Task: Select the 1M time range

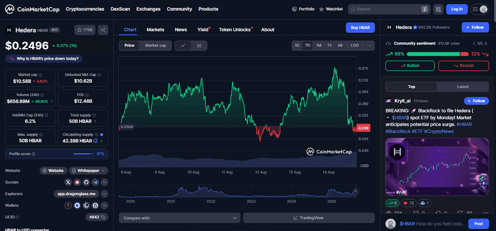Action: [x=319, y=46]
